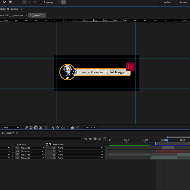The image size is (190, 190).
Task: Click the InDesign Id logo in viewer
Action: [x=130, y=67]
